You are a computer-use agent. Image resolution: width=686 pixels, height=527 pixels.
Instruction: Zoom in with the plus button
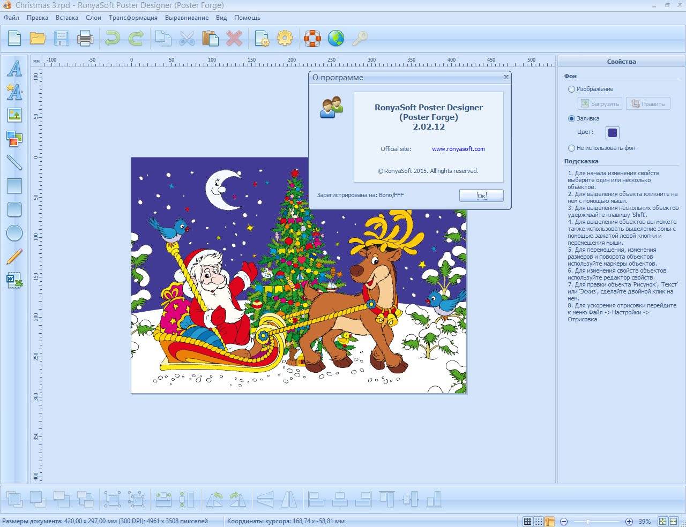tap(629, 521)
